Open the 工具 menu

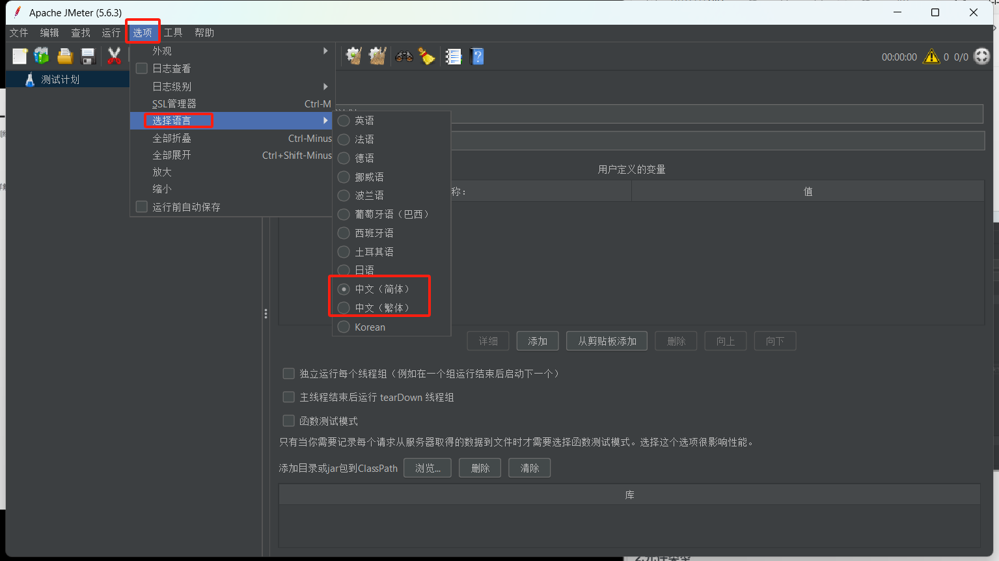click(173, 33)
